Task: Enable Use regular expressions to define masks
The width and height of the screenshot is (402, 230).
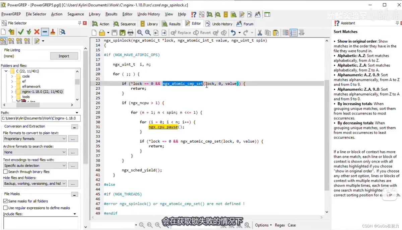Action: [x=5, y=208]
